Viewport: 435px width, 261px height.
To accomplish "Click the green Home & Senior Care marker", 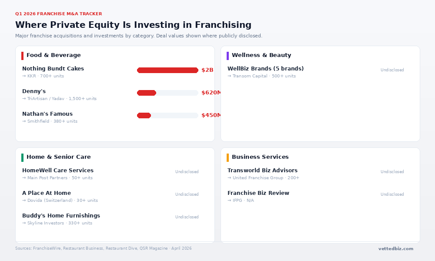I will [23, 157].
